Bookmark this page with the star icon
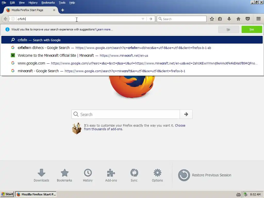The width and height of the screenshot is (264, 198). (212, 19)
